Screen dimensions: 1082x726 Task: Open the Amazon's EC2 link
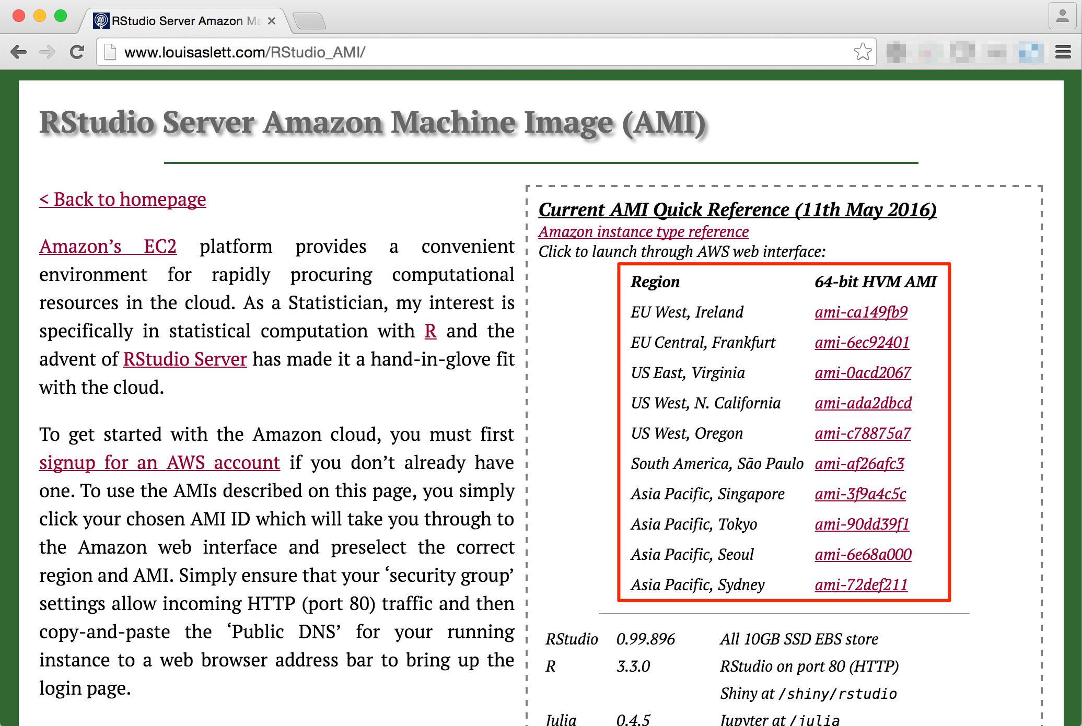pyautogui.click(x=108, y=247)
